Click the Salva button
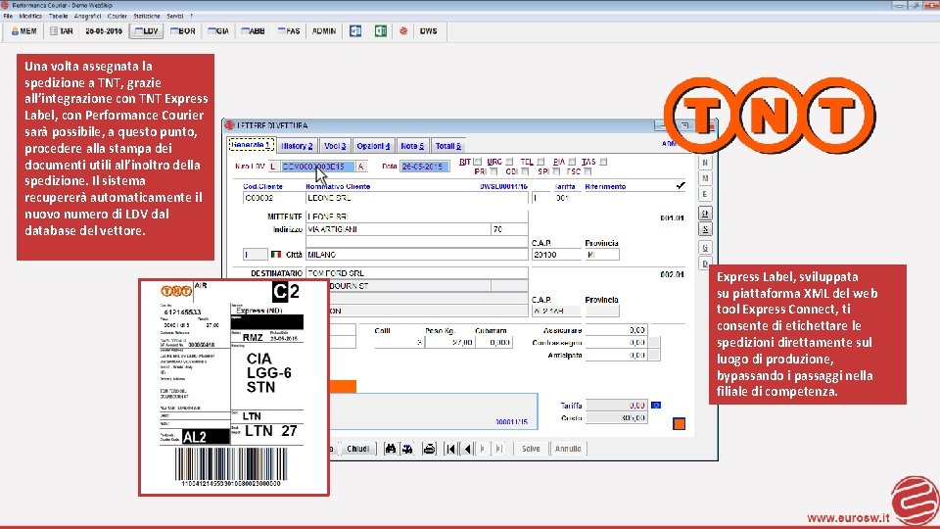The width and height of the screenshot is (940, 529). pyautogui.click(x=531, y=449)
